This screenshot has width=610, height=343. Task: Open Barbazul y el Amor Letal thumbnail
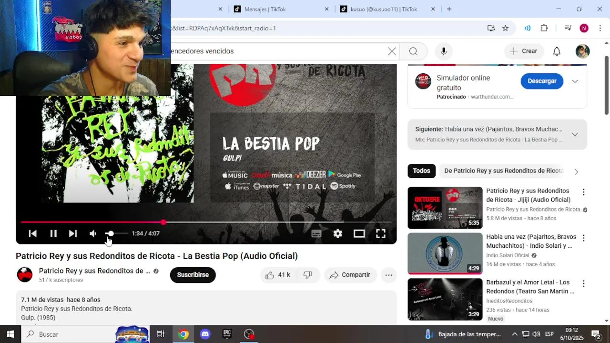pyautogui.click(x=445, y=299)
